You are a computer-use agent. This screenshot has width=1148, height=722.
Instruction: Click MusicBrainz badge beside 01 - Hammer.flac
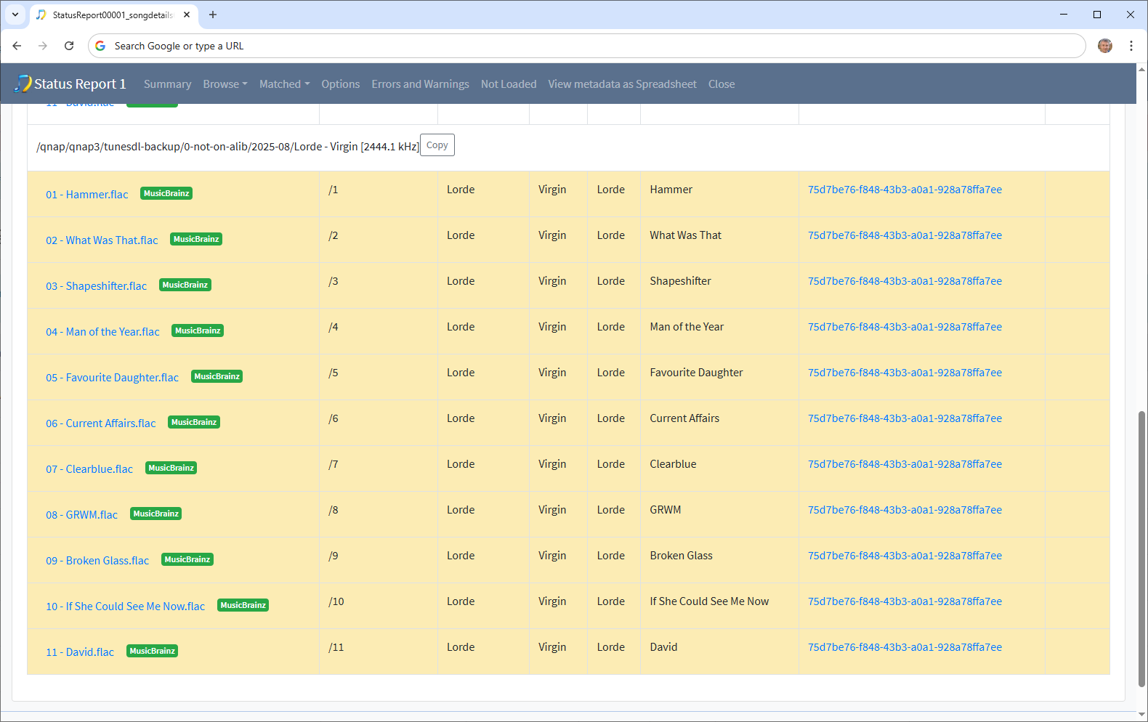tap(166, 194)
